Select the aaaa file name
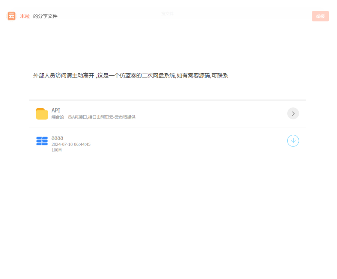 [x=57, y=138]
